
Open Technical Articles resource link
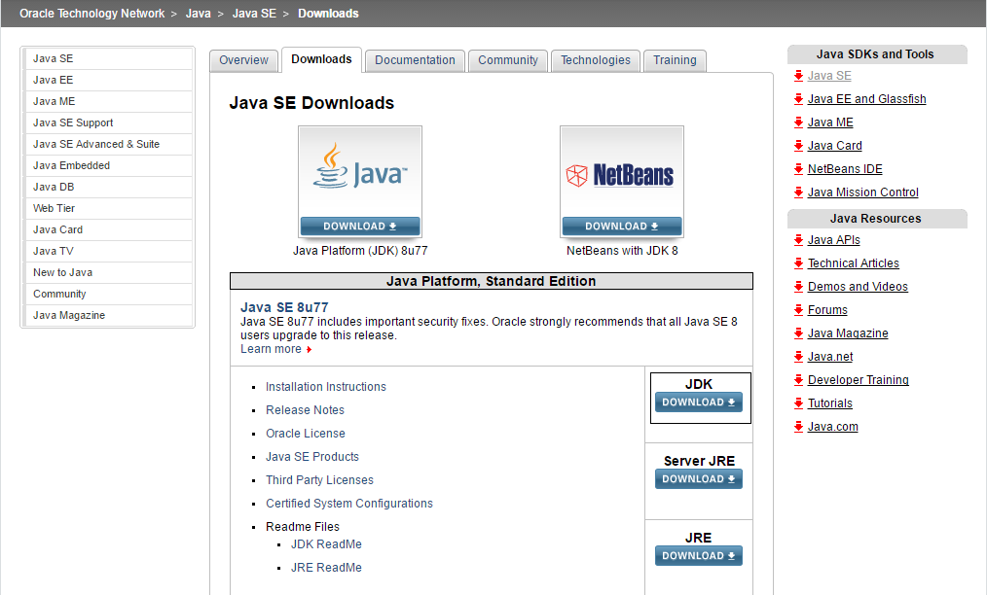(853, 262)
